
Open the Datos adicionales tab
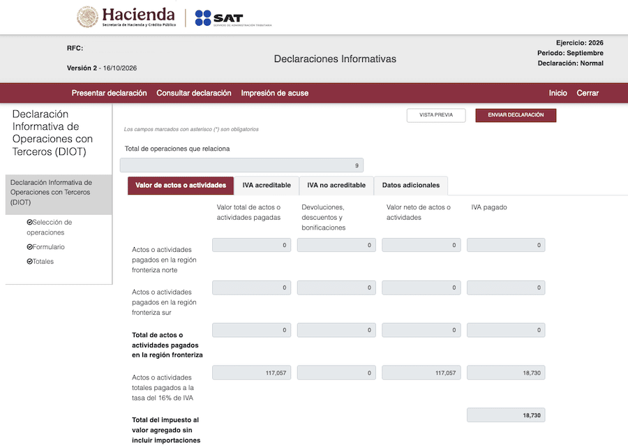click(411, 186)
